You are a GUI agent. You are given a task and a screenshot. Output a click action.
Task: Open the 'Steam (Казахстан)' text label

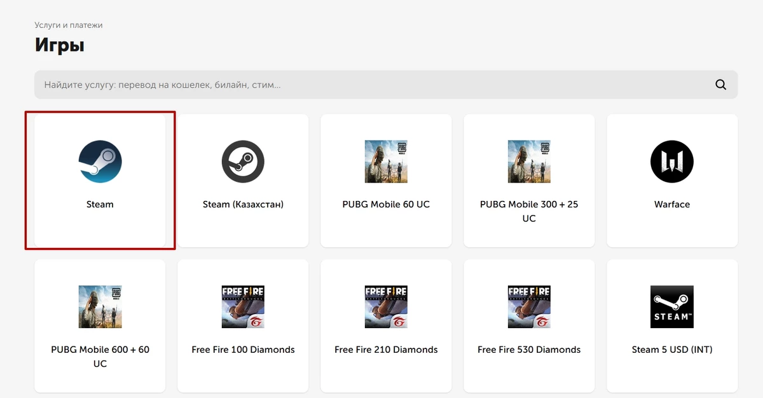tap(243, 205)
